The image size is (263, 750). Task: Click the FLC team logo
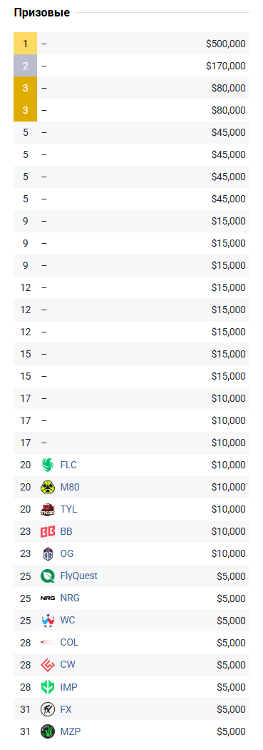(x=48, y=465)
